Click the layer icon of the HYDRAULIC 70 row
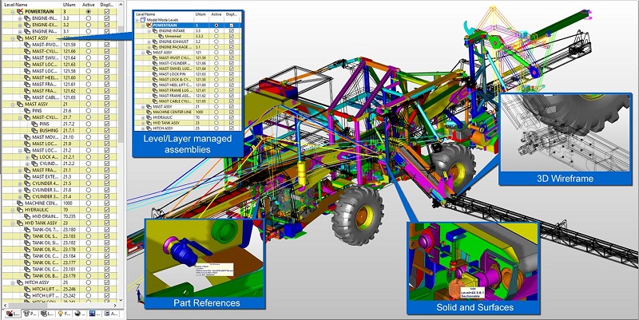 click(20, 210)
